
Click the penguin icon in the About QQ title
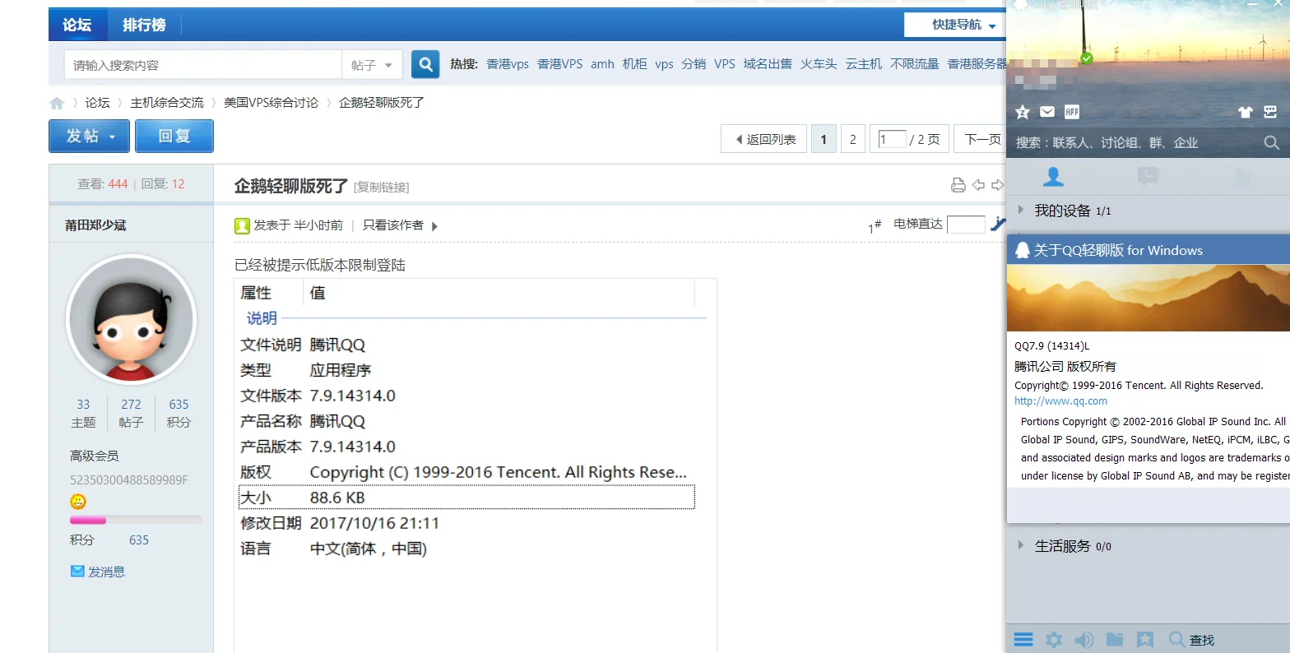point(1023,250)
